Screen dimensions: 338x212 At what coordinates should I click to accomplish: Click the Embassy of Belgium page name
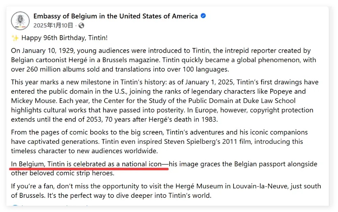coord(115,16)
